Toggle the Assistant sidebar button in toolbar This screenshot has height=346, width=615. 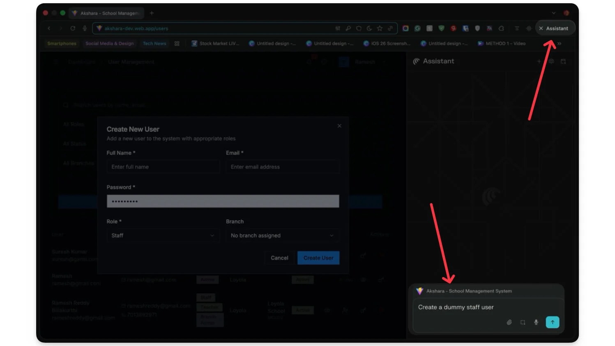(x=555, y=28)
